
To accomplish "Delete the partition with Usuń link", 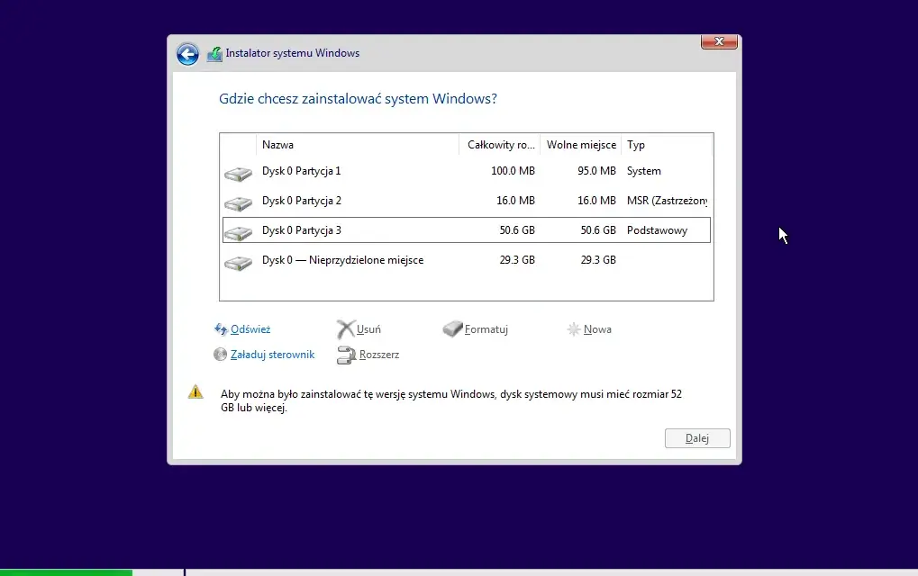I will [x=368, y=329].
